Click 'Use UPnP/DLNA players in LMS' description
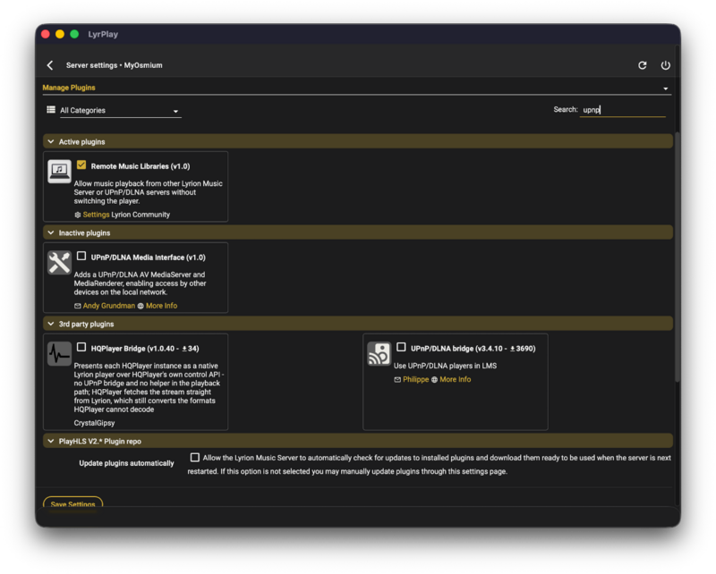The width and height of the screenshot is (716, 574). coord(445,366)
